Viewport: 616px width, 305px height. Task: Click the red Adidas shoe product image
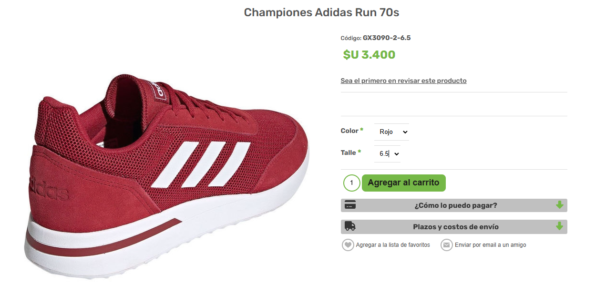tap(167, 176)
